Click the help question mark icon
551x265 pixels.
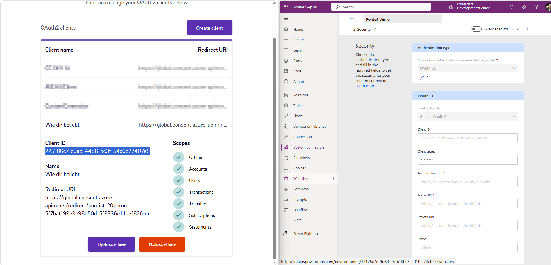coord(536,7)
